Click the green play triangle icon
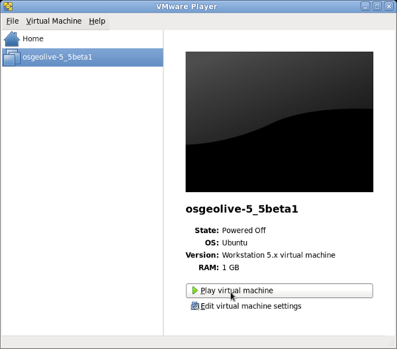 [x=195, y=291]
